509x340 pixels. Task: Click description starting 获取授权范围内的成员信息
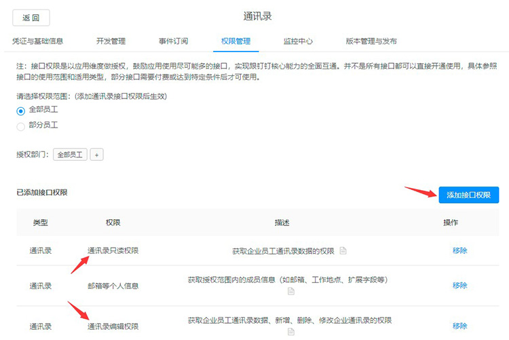point(288,280)
